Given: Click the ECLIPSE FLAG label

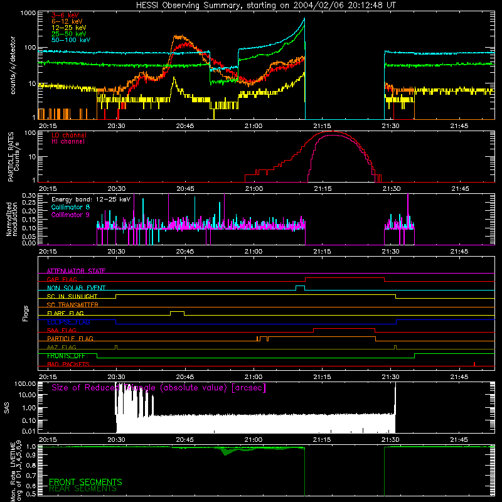Looking at the screenshot, I should click(68, 322).
